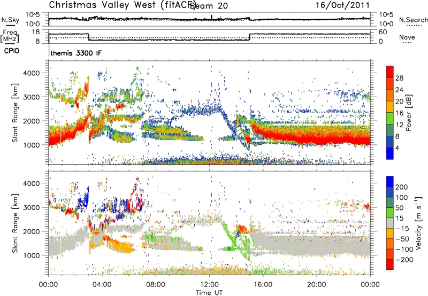The height and width of the screenshot is (296, 428).
Task: Click the "Velocity [m s-1]" colorbar title
Action: [418, 223]
